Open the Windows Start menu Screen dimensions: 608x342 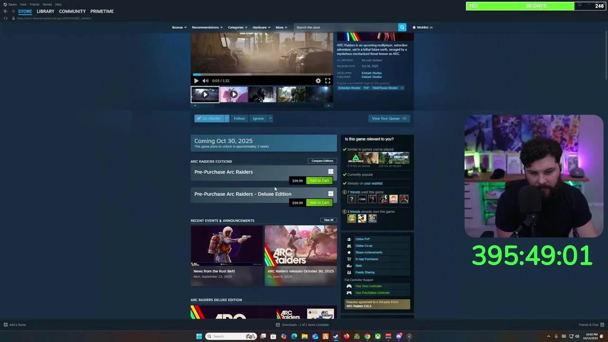(199, 336)
